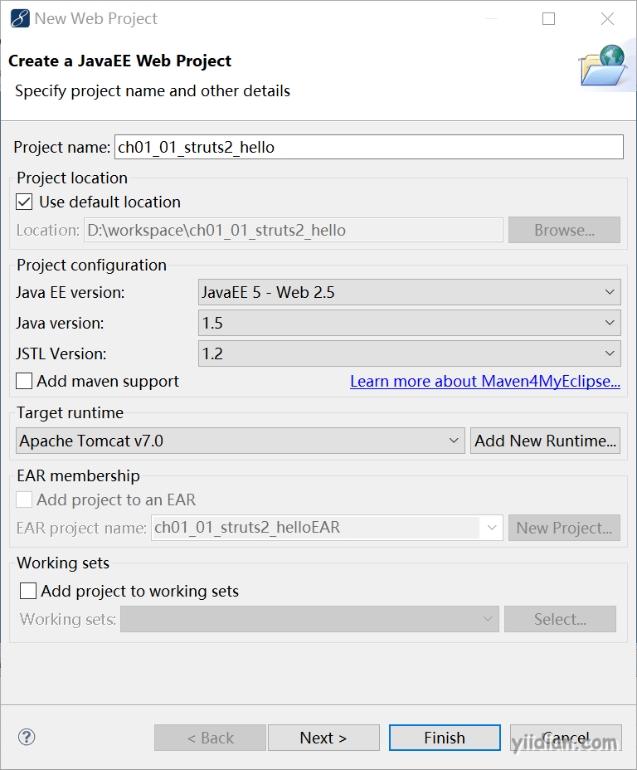Click the Add New Runtime button

coord(545,441)
